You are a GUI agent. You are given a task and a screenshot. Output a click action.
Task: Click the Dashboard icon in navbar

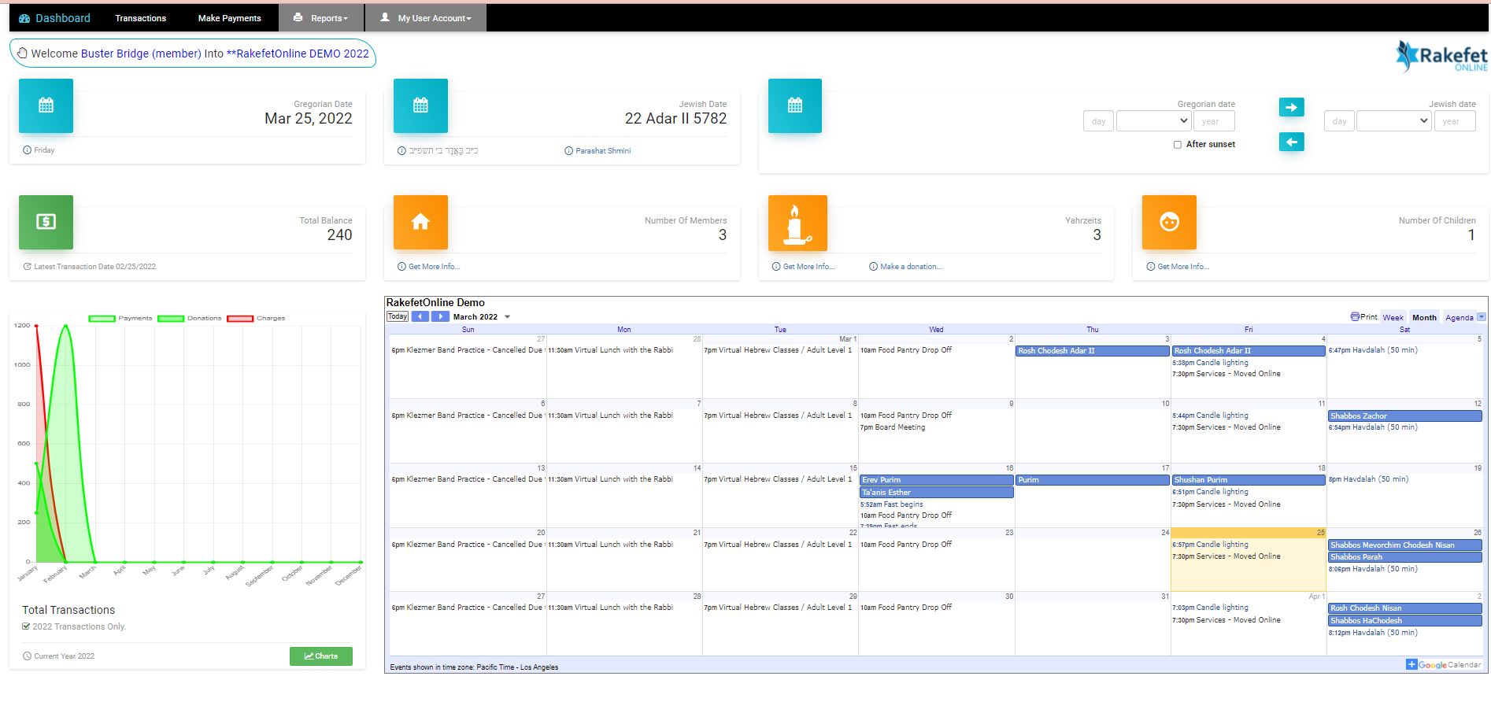point(24,18)
